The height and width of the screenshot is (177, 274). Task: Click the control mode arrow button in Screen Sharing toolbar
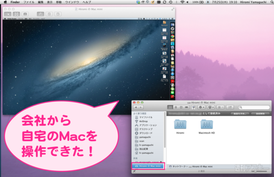[8, 14]
